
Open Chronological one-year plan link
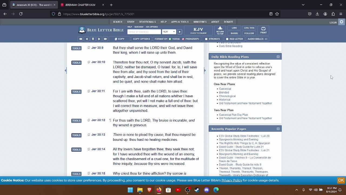coord(227,96)
